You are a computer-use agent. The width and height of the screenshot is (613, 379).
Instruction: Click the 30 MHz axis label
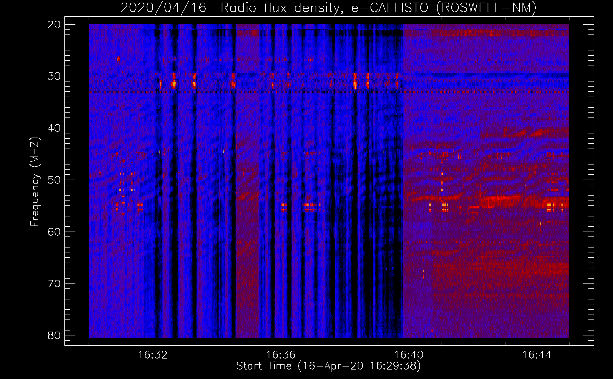[55, 76]
